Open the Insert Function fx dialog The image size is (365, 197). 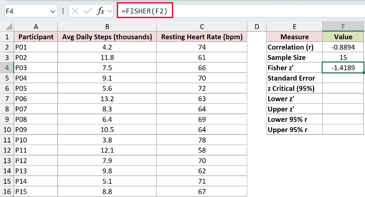pos(101,11)
